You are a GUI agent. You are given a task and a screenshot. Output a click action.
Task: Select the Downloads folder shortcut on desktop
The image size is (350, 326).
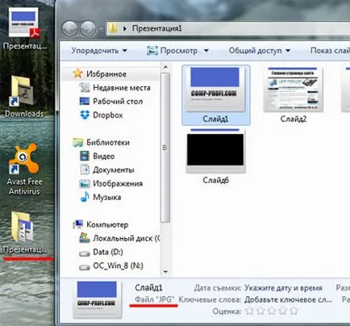tap(24, 97)
